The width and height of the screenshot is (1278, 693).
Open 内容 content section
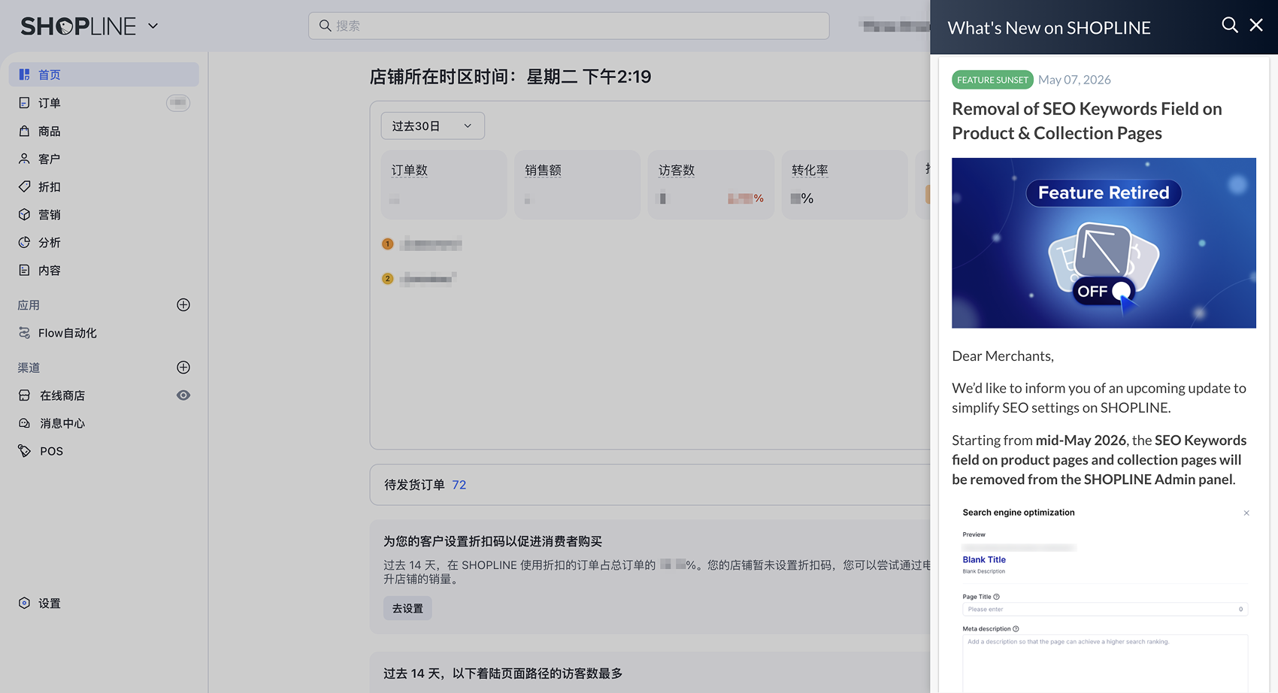104,270
